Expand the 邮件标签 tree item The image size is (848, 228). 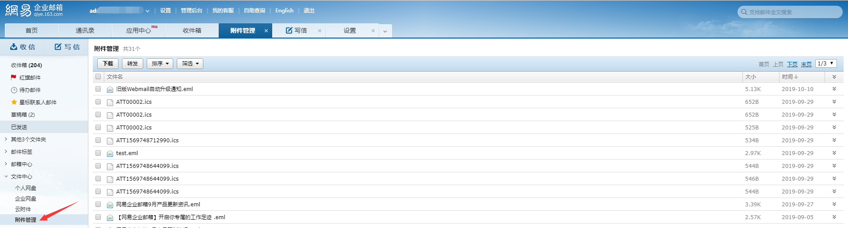pyautogui.click(x=6, y=152)
